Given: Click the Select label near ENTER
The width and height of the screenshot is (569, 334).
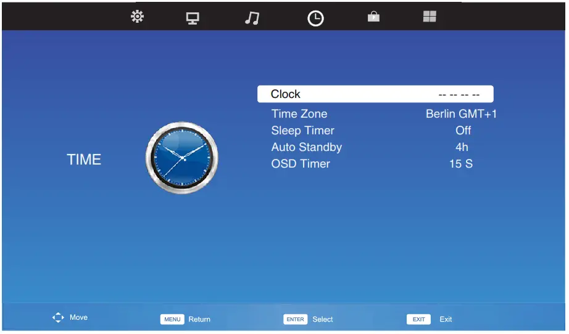Looking at the screenshot, I should tap(323, 319).
